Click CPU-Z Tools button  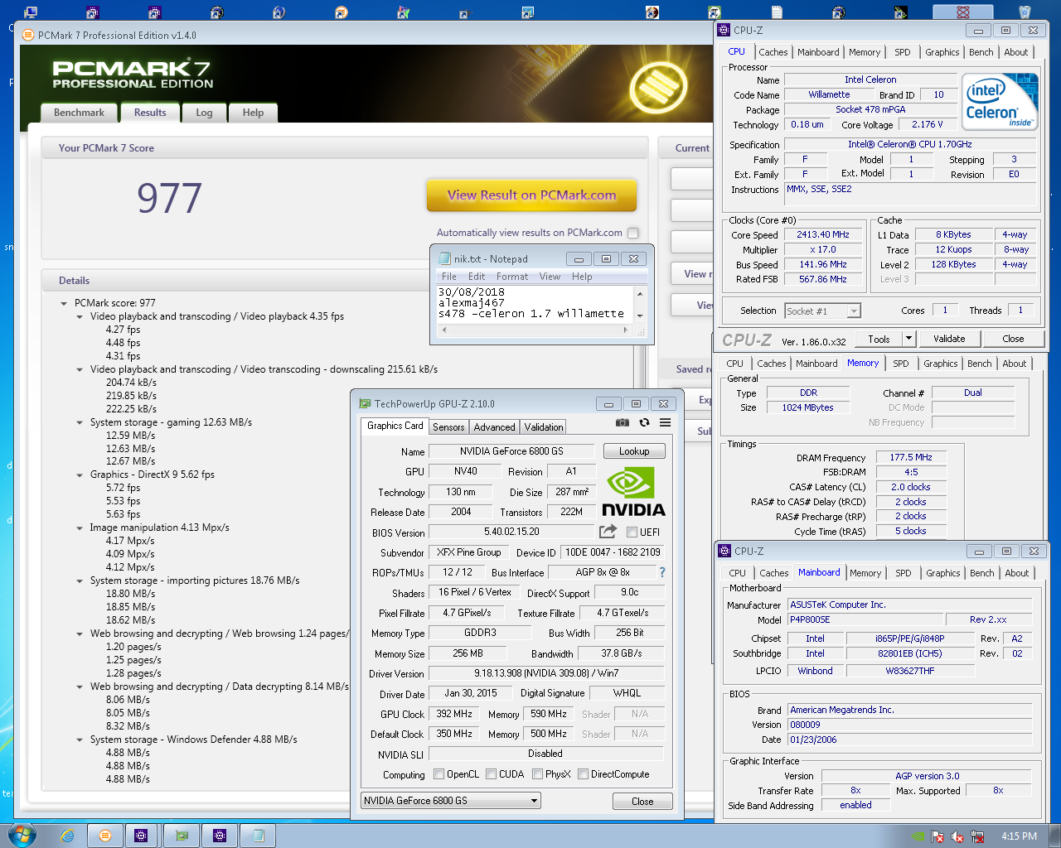coord(879,338)
